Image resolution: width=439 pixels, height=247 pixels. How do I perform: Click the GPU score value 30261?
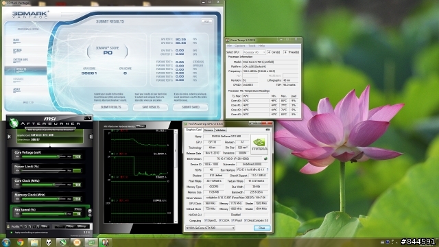[x=89, y=73]
